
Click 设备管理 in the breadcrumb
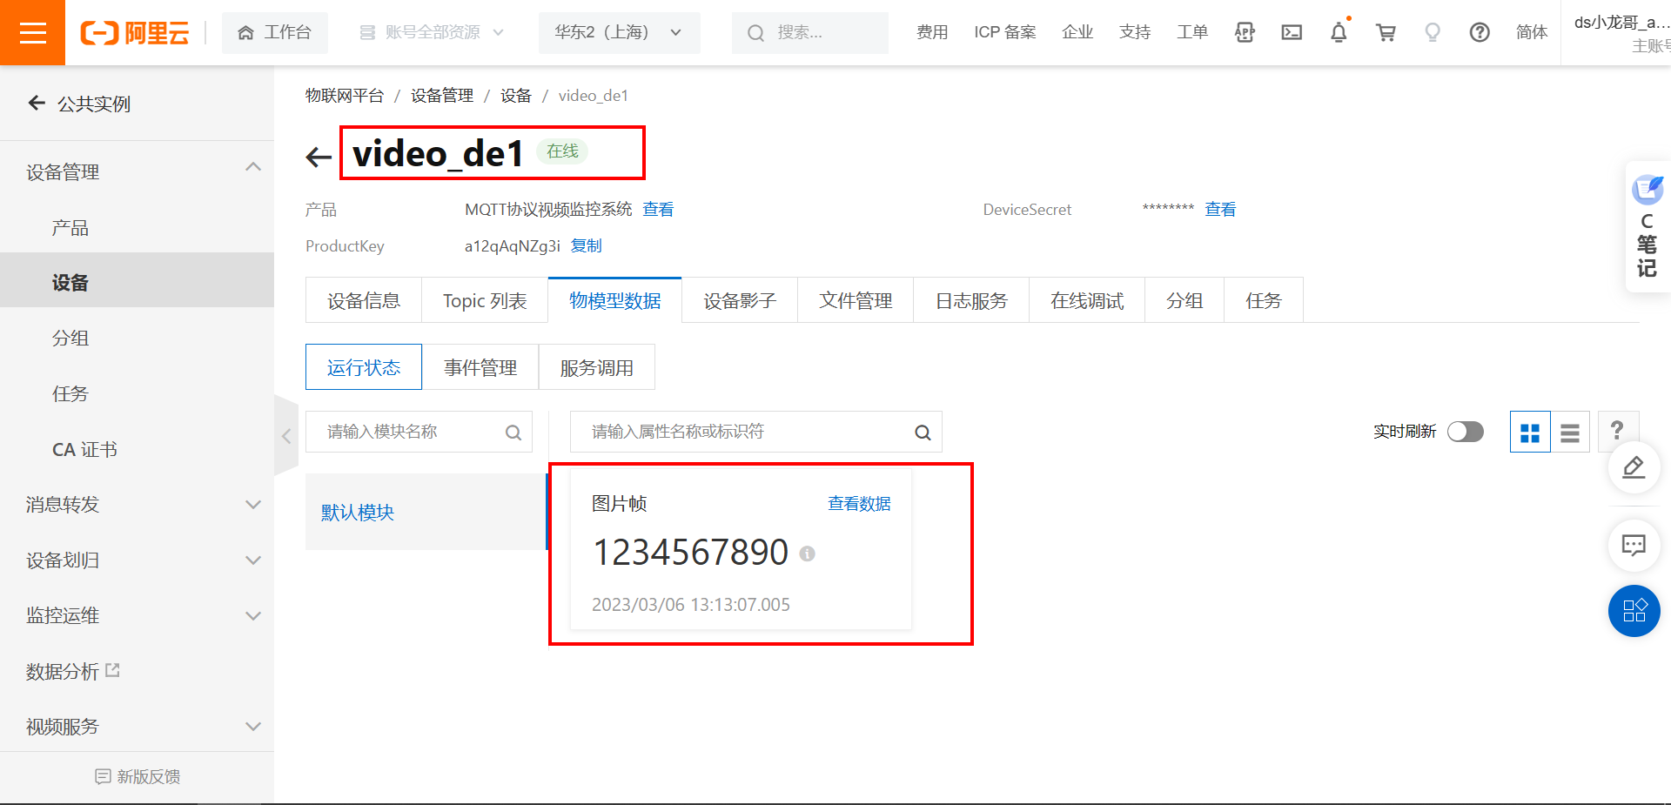pos(442,95)
